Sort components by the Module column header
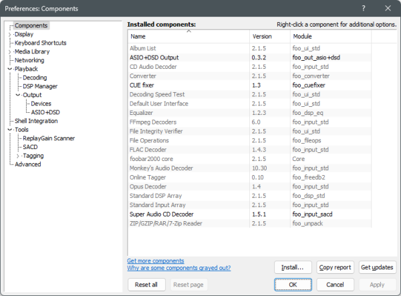Screen dimensions: 401x296 [331, 36]
